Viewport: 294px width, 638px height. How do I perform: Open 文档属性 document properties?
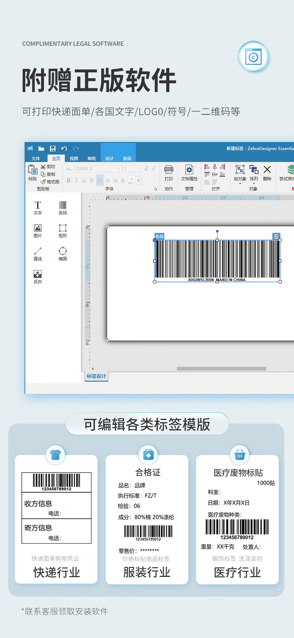coord(189,173)
